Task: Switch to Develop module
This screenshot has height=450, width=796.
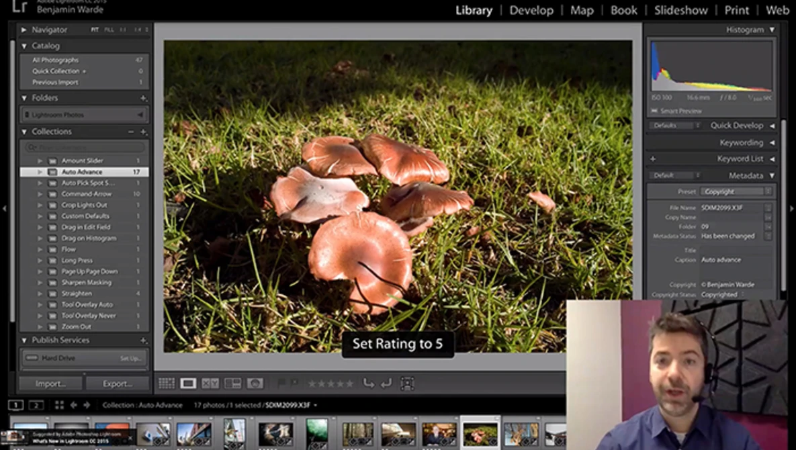Action: coord(531,10)
